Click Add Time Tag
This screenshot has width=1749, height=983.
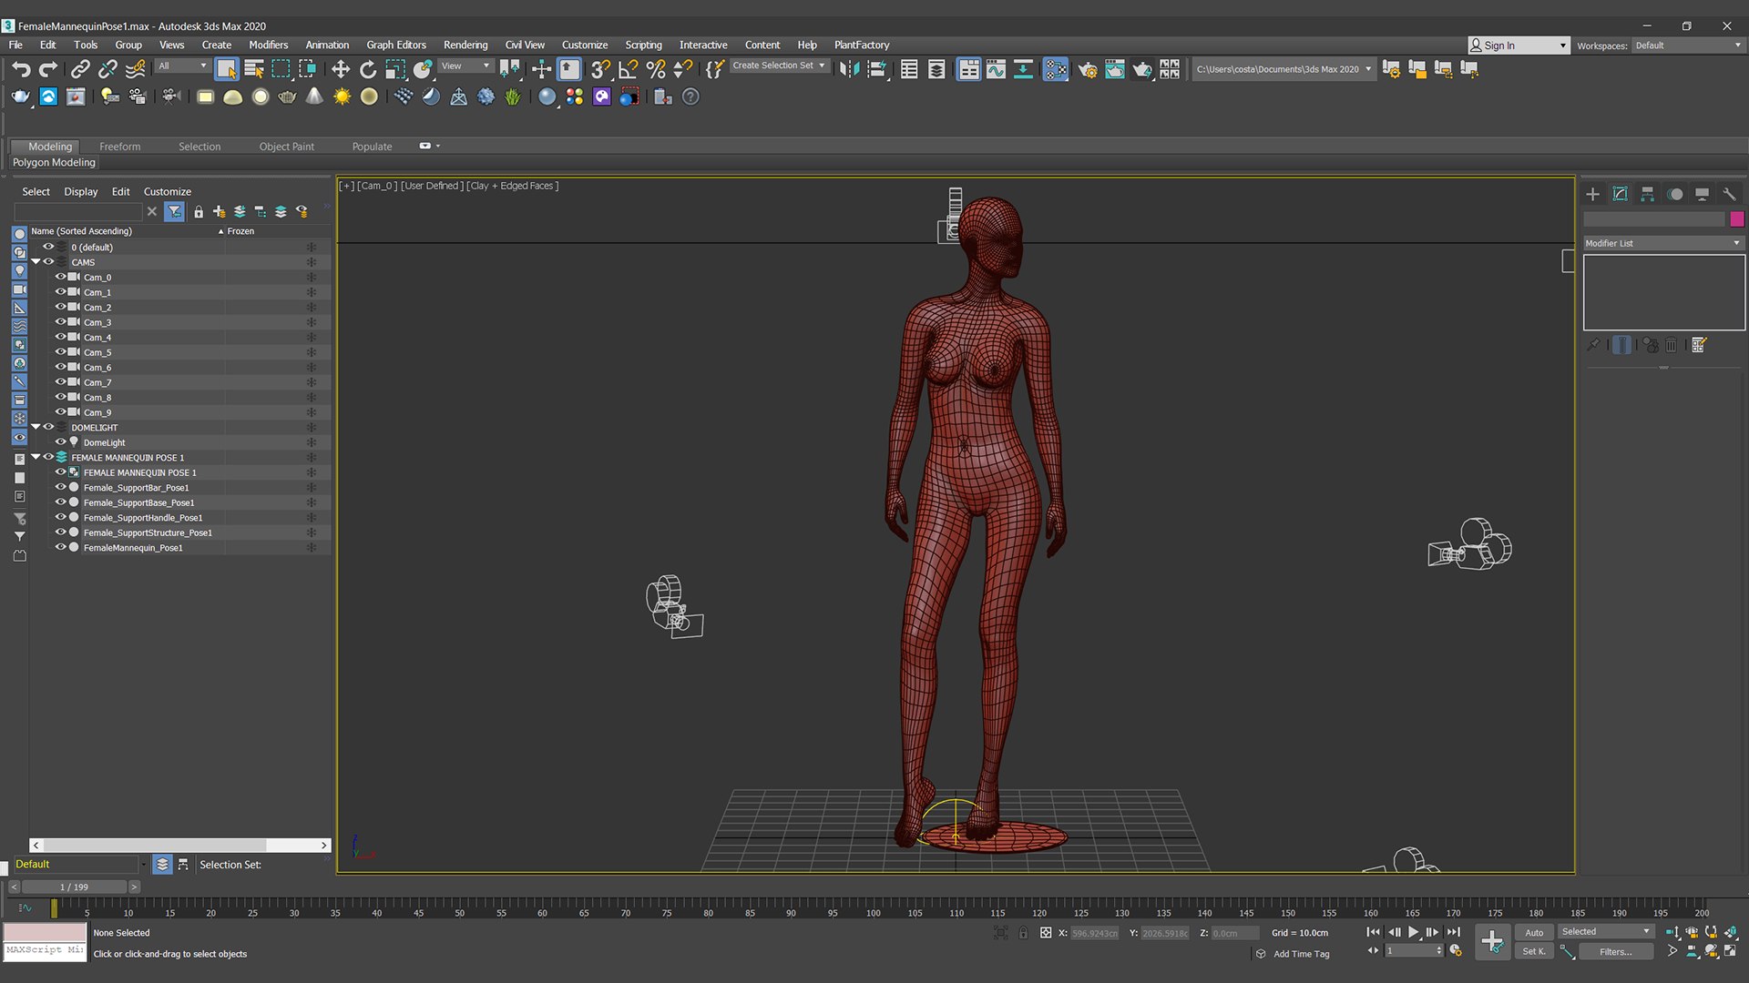[x=1301, y=954]
